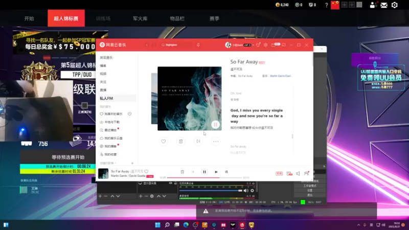Open 播客 in the sidebar
The width and height of the screenshot is (409, 230).
point(103,65)
